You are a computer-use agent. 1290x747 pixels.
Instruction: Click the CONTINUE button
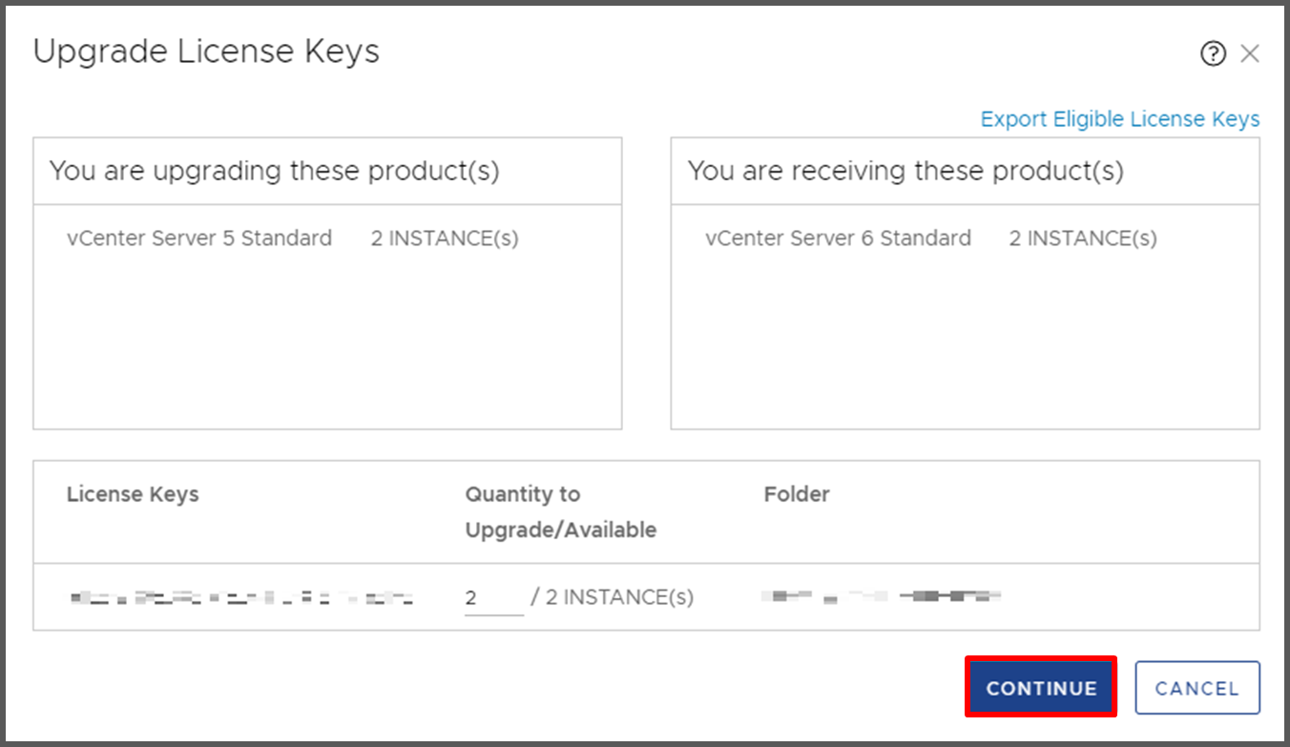click(1041, 688)
